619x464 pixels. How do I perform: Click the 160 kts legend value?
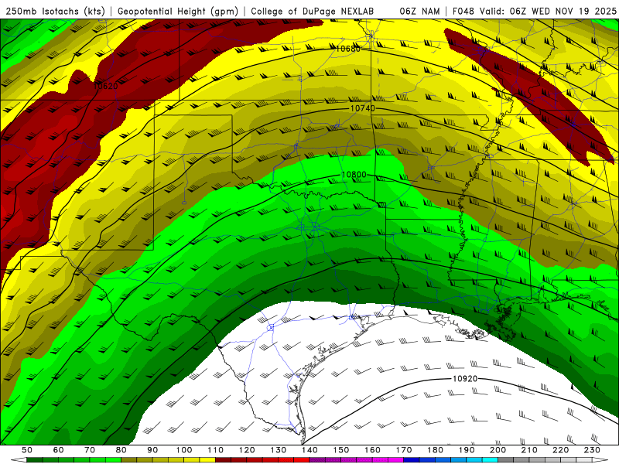(372, 450)
